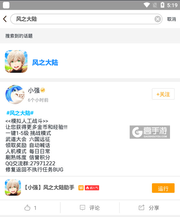View 小强's shark avatar profile
The height and width of the screenshot is (217, 180).
(x=15, y=94)
